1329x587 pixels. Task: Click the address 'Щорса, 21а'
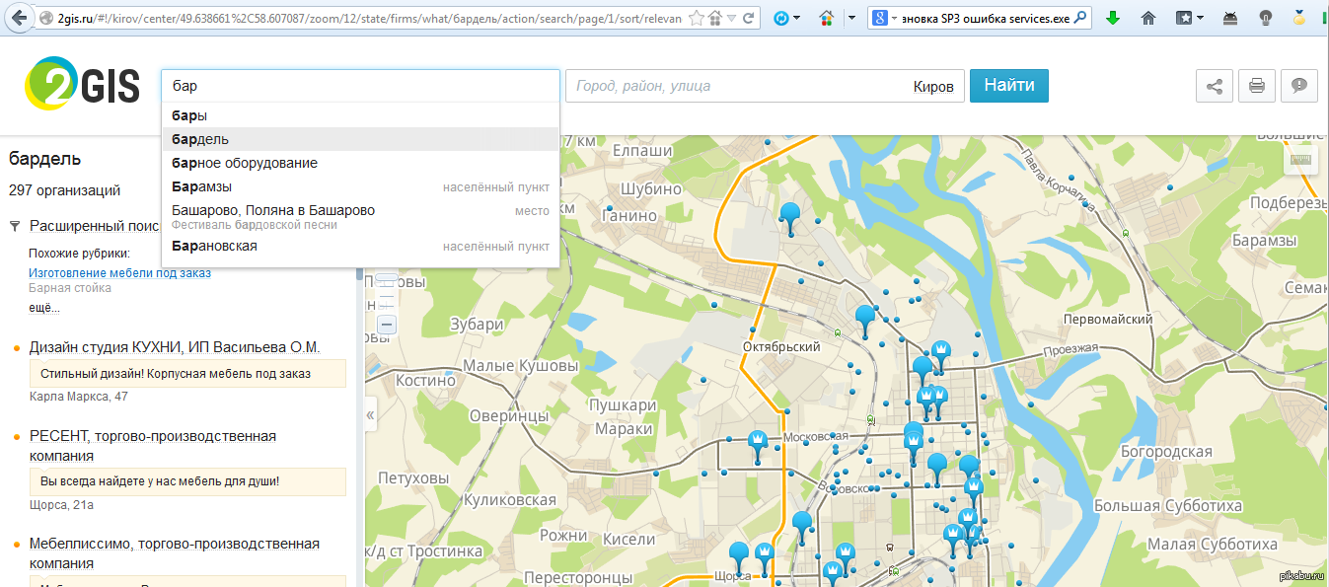click(x=61, y=505)
